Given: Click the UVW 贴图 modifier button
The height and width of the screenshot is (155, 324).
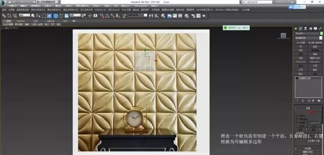Looking at the screenshot, I should tap(301, 43).
